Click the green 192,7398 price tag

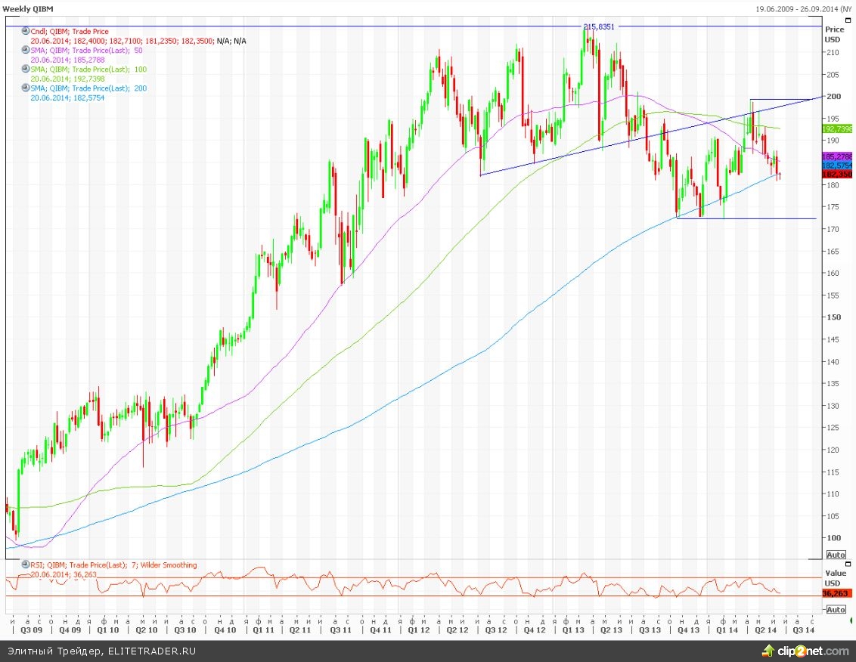tap(837, 128)
